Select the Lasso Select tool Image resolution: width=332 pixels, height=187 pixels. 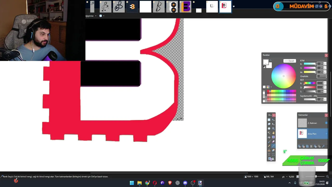[269, 124]
